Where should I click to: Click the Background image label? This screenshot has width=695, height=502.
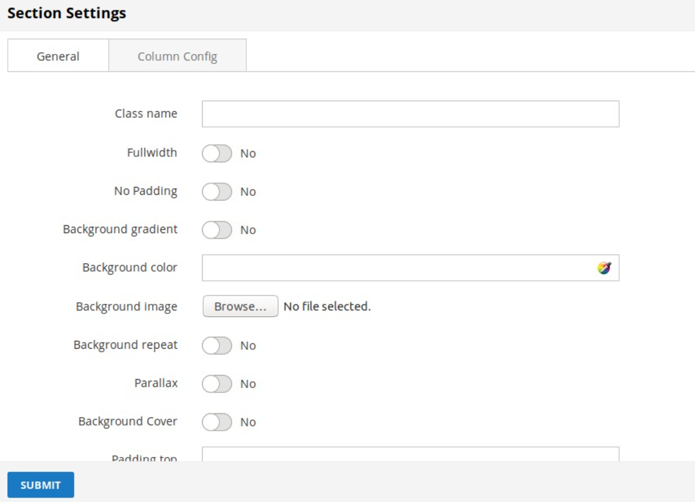pos(126,307)
